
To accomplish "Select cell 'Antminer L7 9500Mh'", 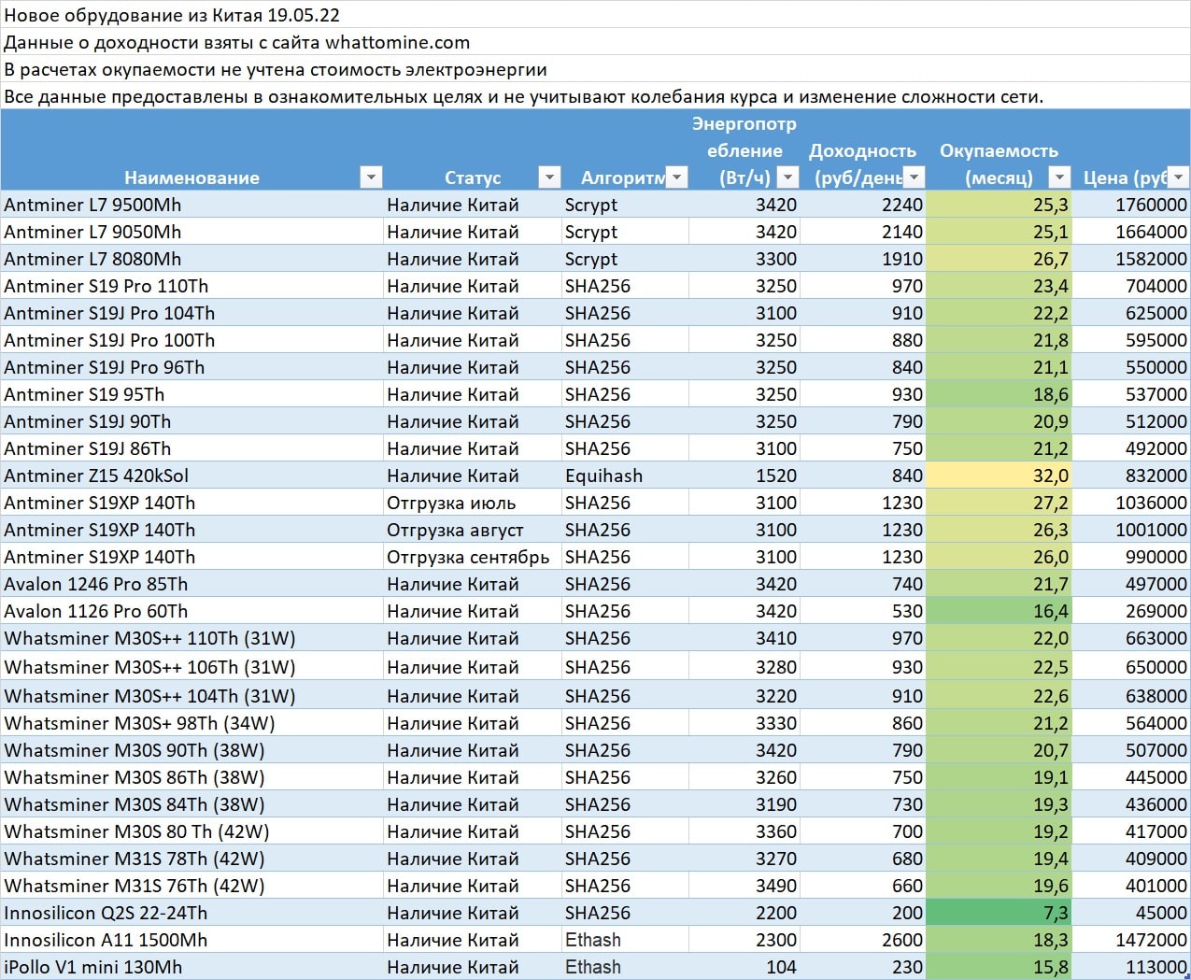I will pos(191,205).
